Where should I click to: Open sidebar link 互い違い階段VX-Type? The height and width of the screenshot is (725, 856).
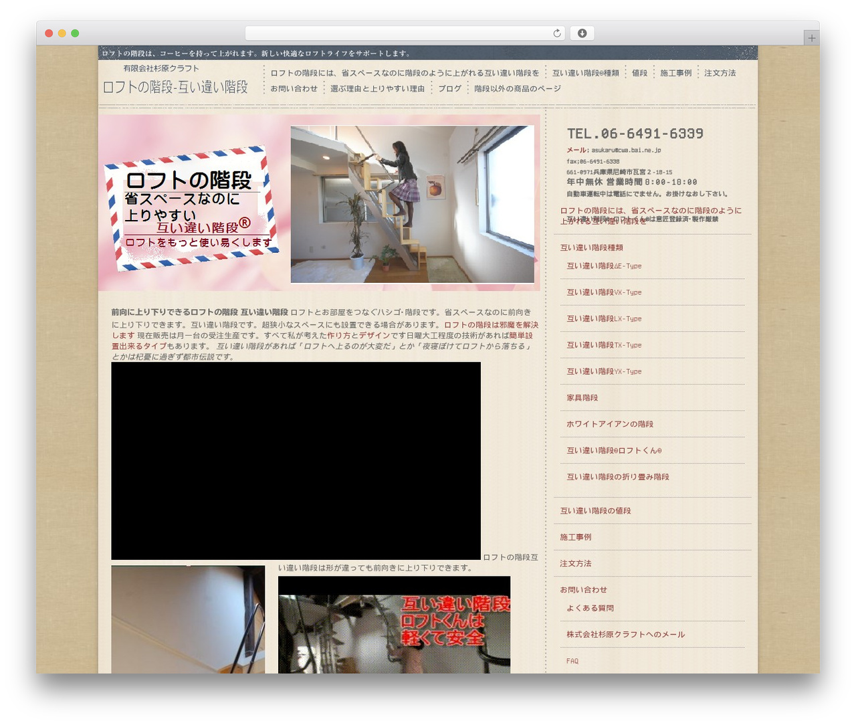(x=604, y=292)
